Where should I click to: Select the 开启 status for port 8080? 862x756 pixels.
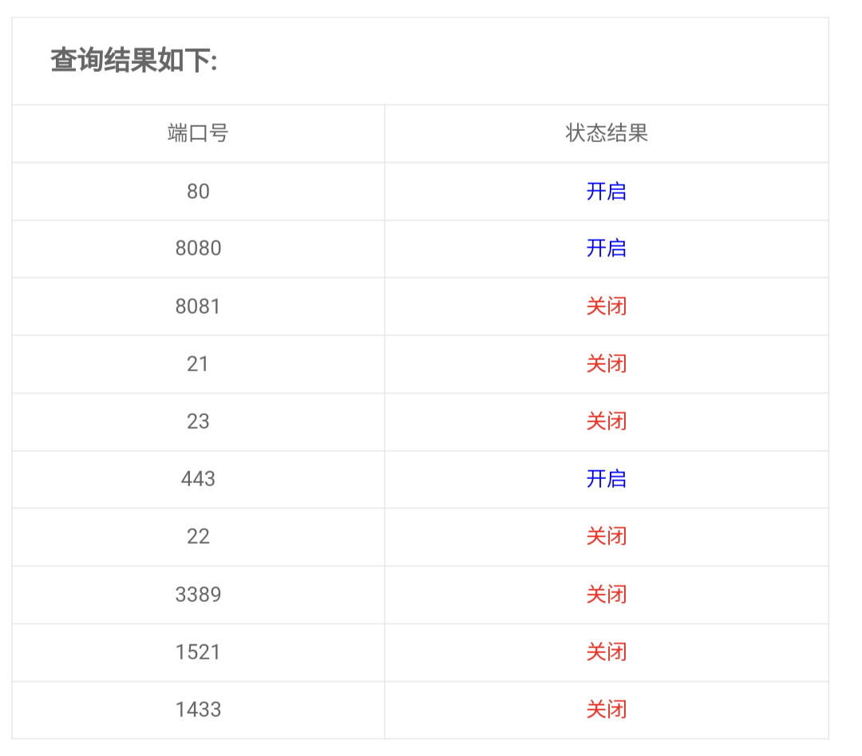(607, 248)
